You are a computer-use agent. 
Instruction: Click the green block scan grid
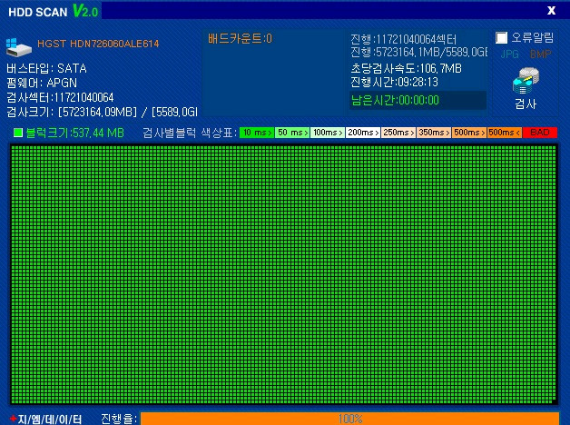[x=284, y=274]
